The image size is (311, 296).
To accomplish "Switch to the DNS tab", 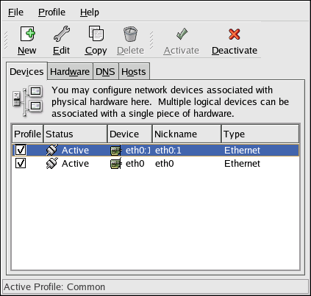I will pos(105,72).
